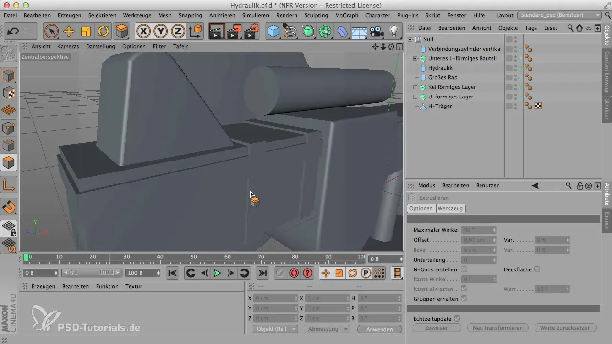Image resolution: width=612 pixels, height=344 pixels.
Task: Click Werte zurücksetzen button
Action: coord(566,328)
